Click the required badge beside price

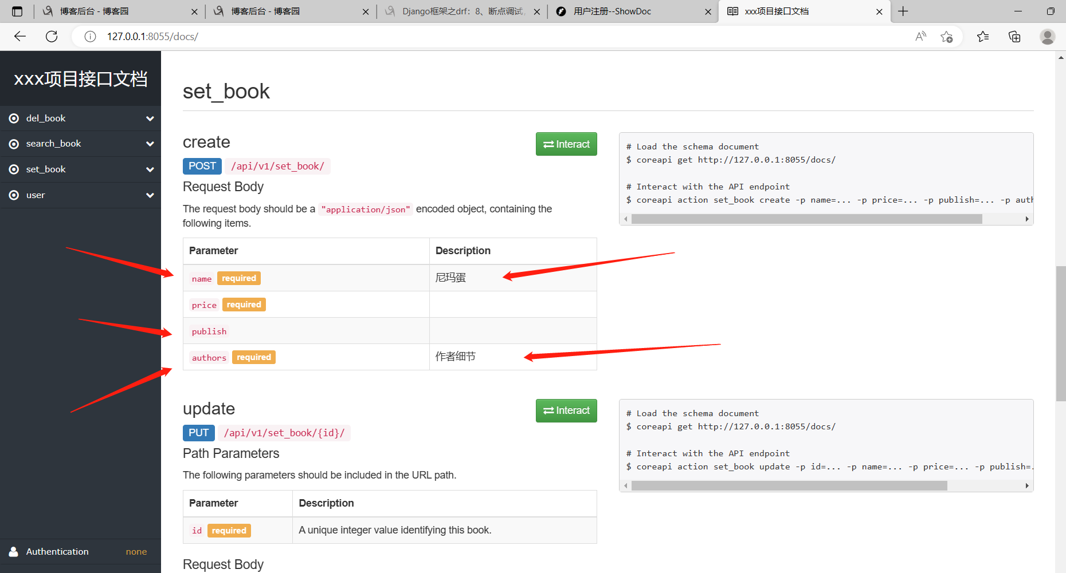(x=244, y=305)
